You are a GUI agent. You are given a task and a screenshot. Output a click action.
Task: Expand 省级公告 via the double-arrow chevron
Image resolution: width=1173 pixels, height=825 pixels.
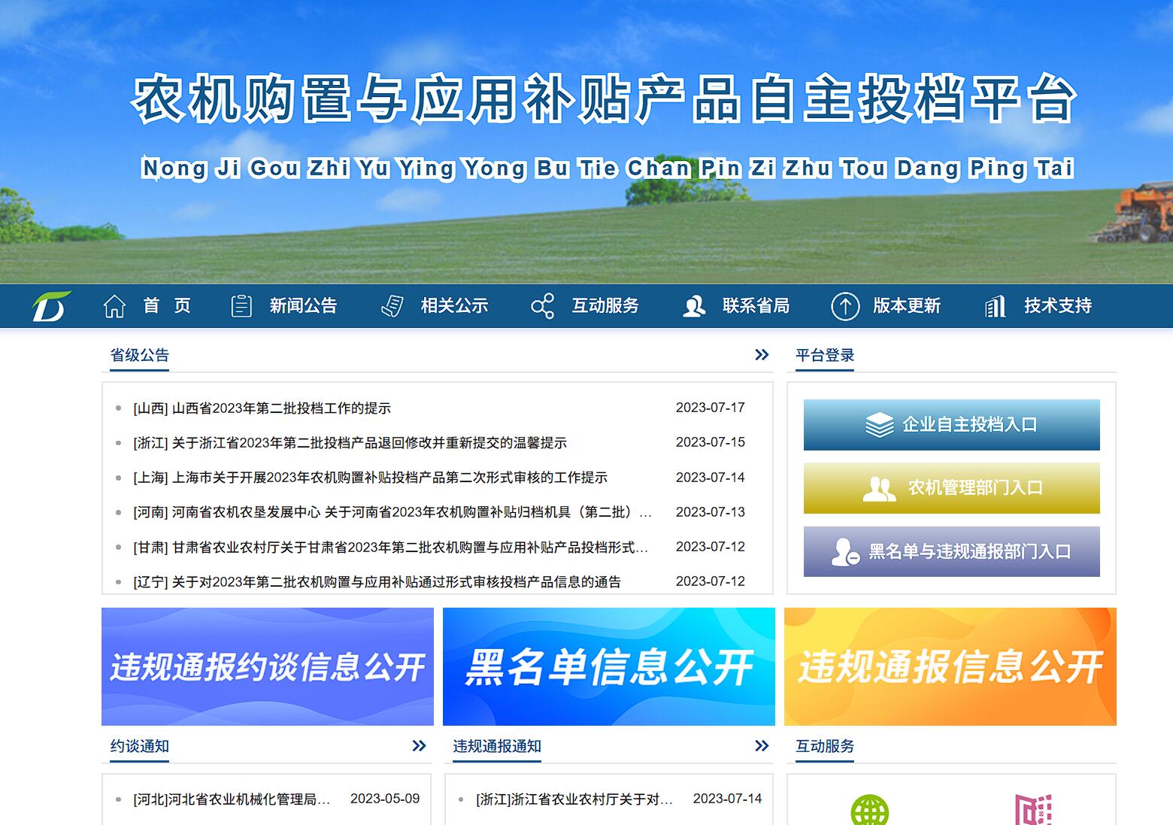coord(762,355)
